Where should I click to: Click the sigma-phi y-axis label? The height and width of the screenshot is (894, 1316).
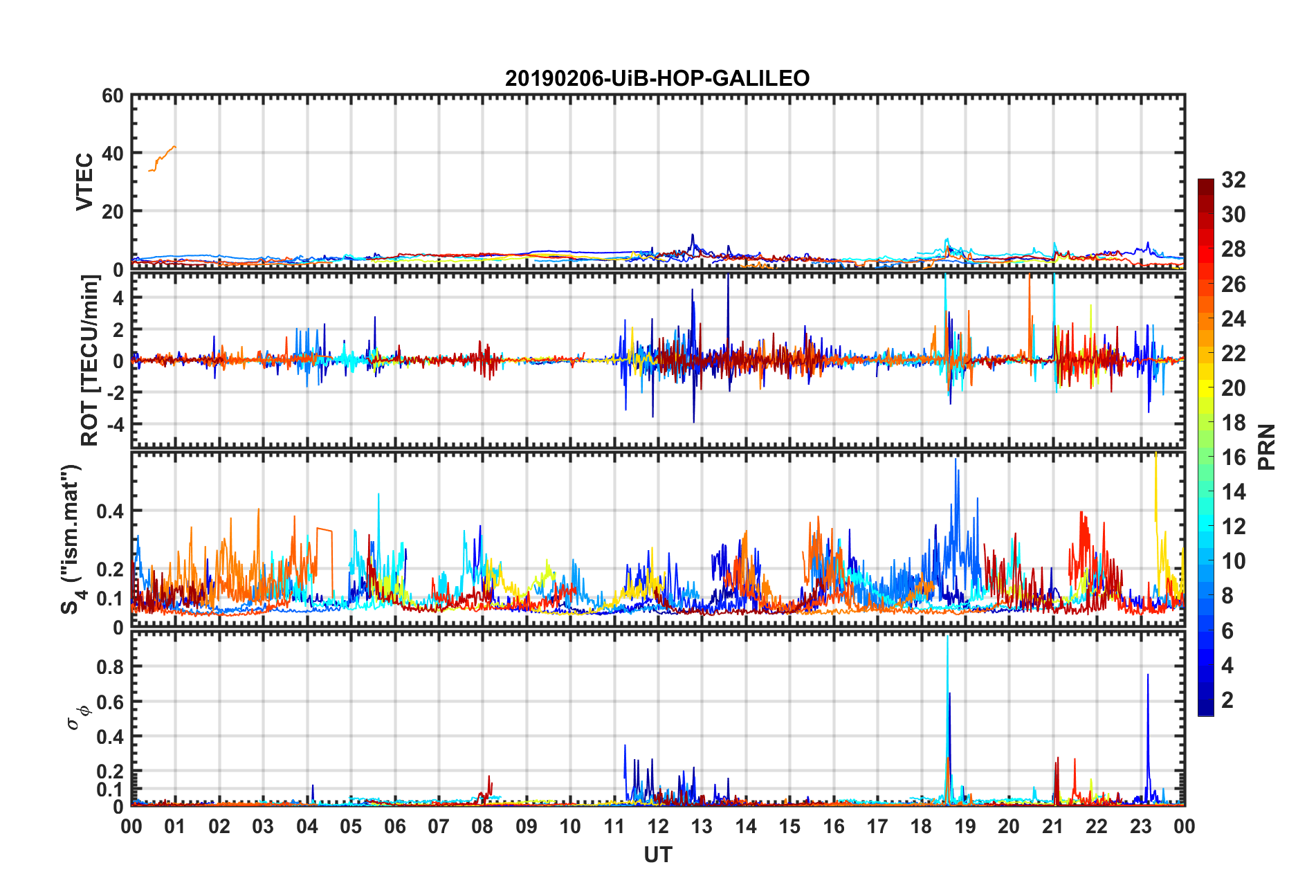tap(77, 718)
